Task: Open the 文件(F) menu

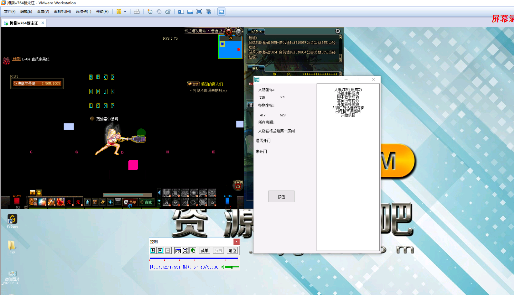Action: click(10, 12)
